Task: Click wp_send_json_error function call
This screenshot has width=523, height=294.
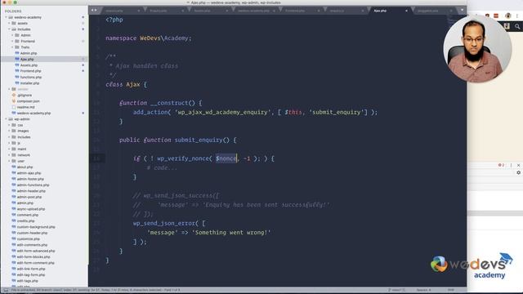Action: coord(163,223)
